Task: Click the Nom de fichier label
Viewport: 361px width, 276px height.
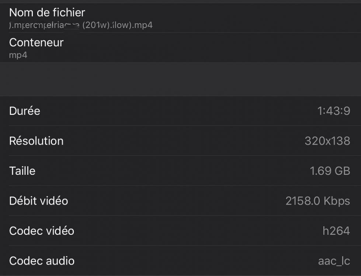Action: click(47, 13)
